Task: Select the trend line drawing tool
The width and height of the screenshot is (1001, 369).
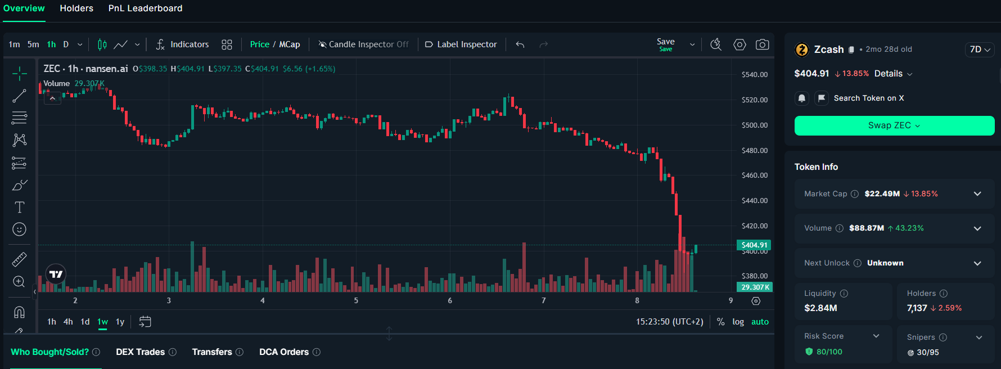Action: click(19, 96)
